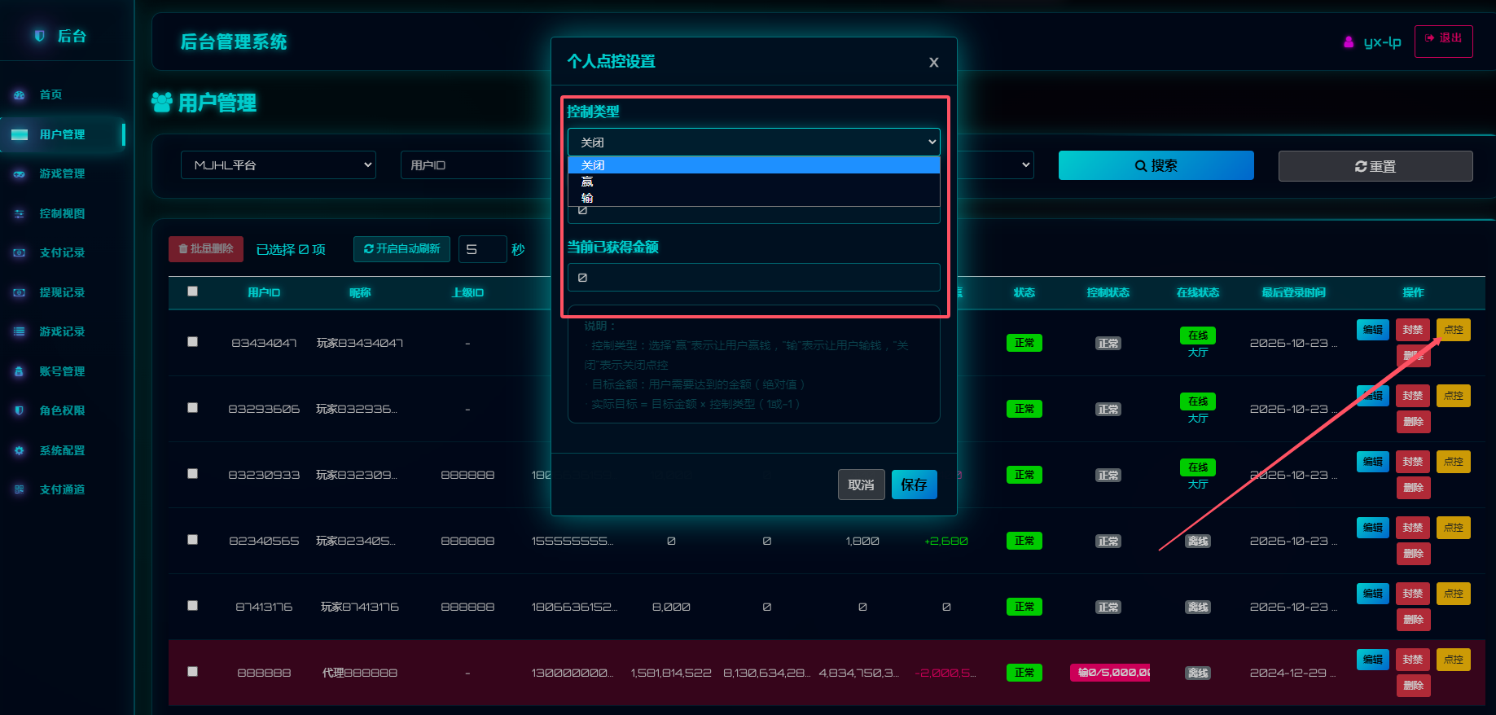Check the row checkbox for user 83293606

coord(193,408)
